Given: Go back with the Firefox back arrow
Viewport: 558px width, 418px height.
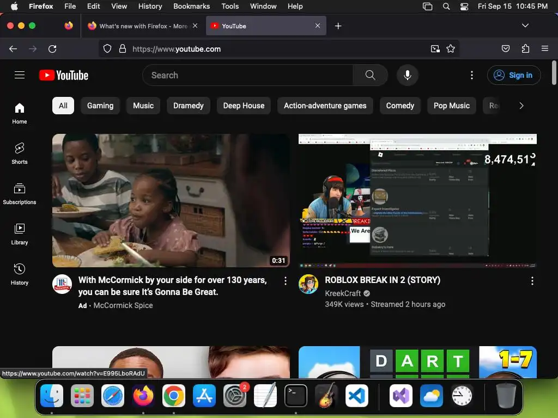Looking at the screenshot, I should (x=13, y=48).
